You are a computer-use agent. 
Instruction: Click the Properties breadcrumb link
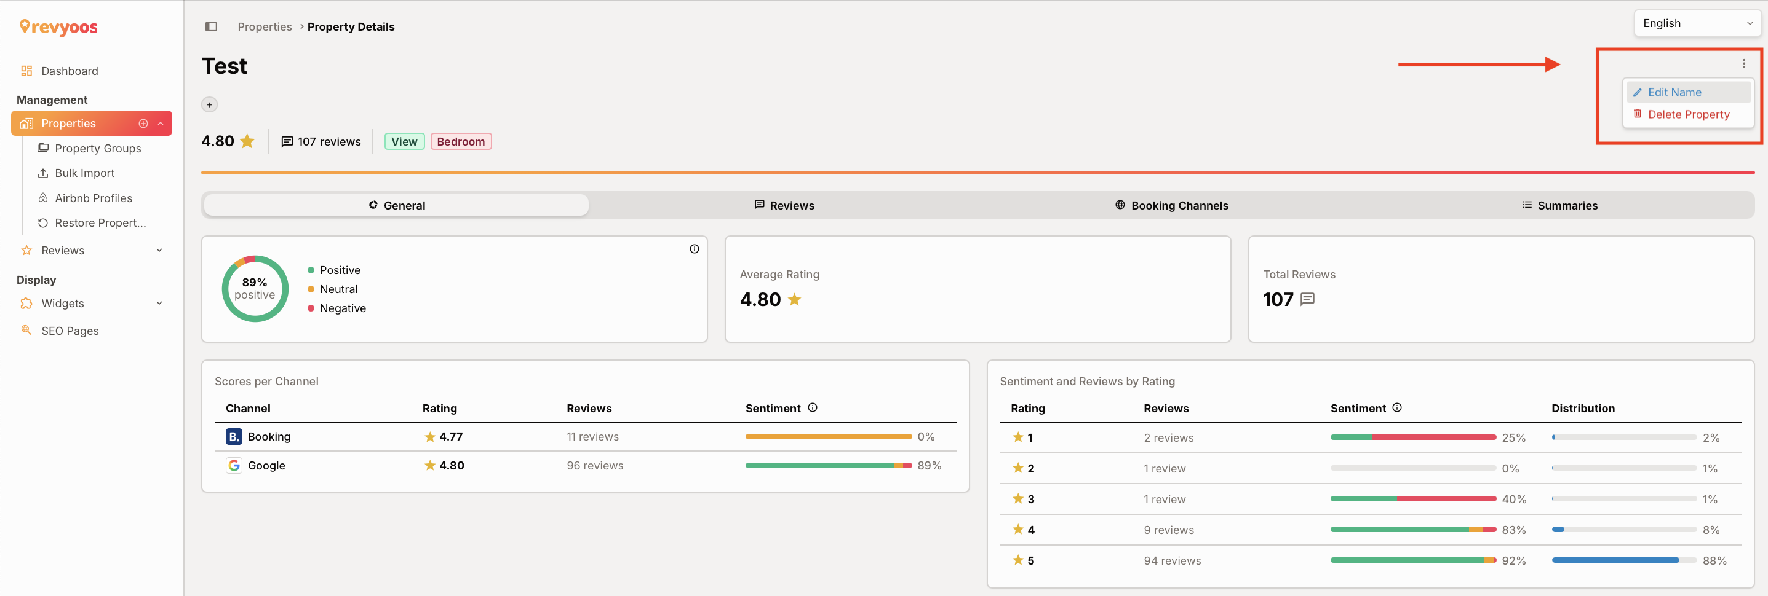coord(265,27)
